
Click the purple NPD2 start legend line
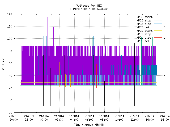(158, 17)
